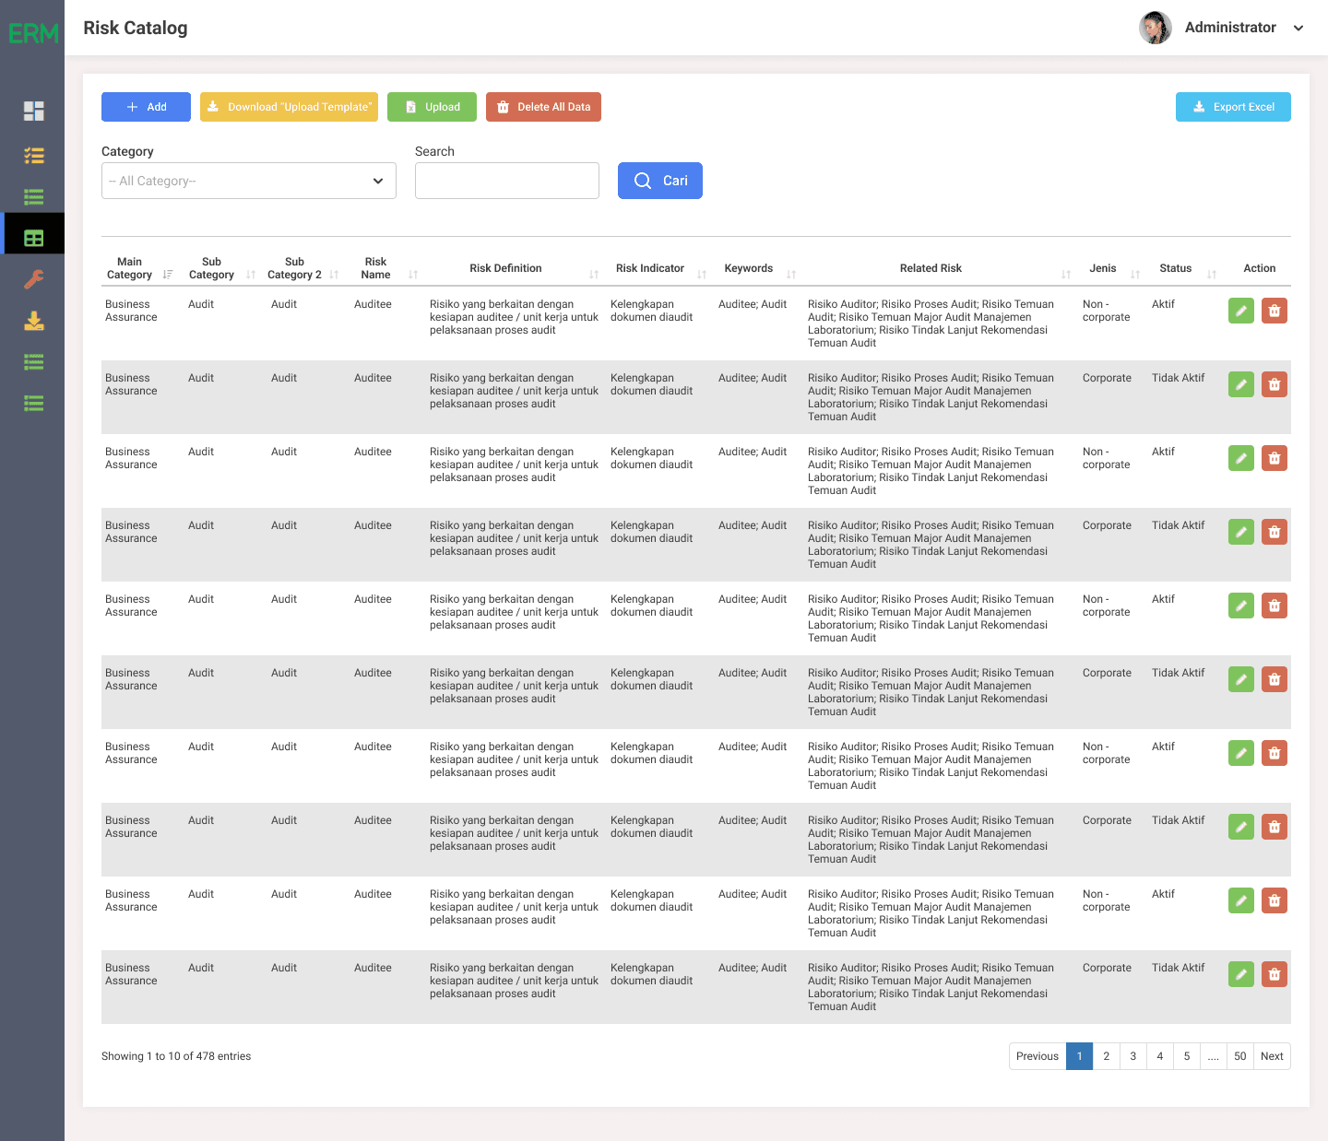Screen dimensions: 1328x1141
Task: Open the All Category dropdown
Action: click(249, 181)
